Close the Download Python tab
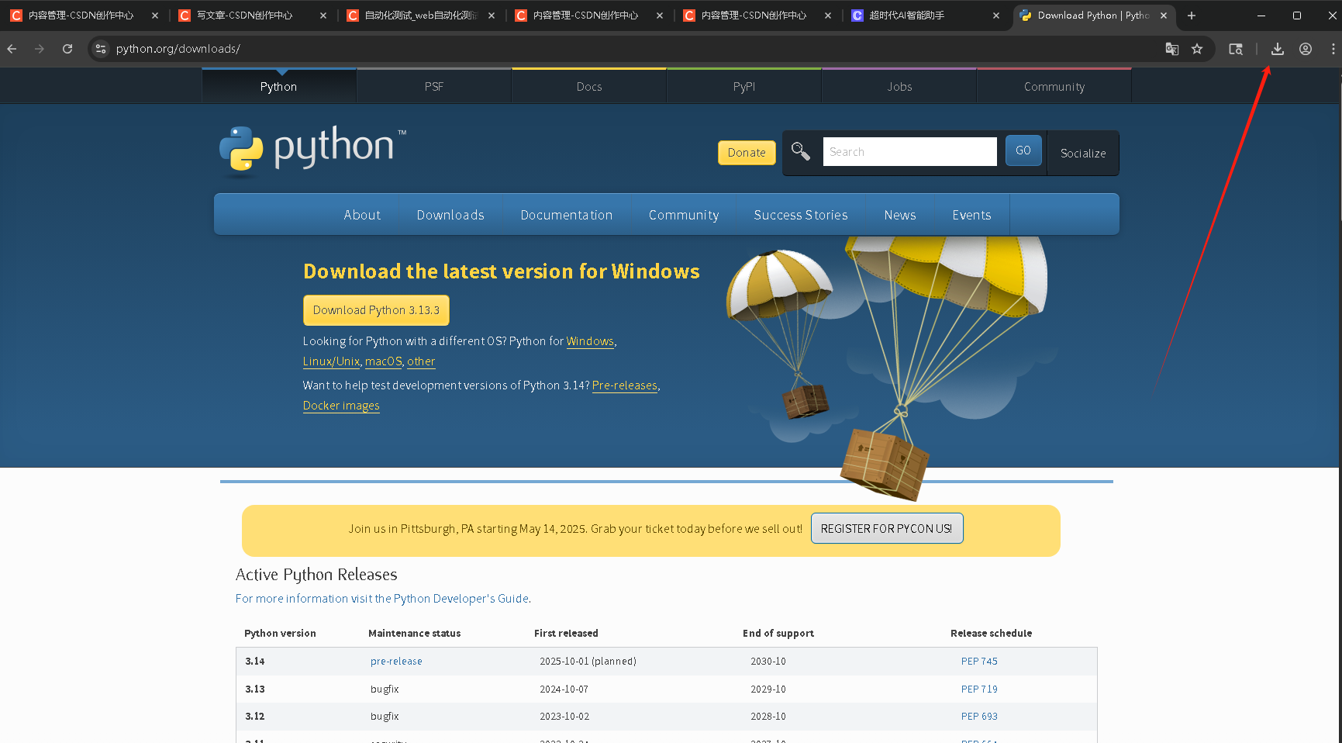Viewport: 1342px width, 743px height. 1164,16
